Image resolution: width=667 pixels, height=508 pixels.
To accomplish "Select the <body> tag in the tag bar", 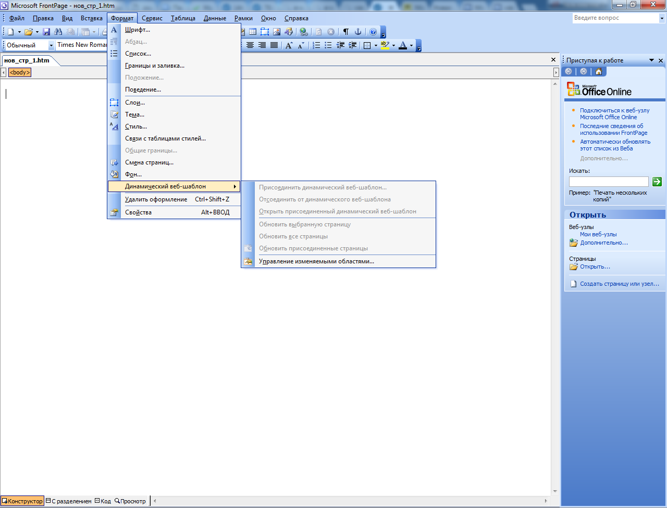I will pos(20,72).
